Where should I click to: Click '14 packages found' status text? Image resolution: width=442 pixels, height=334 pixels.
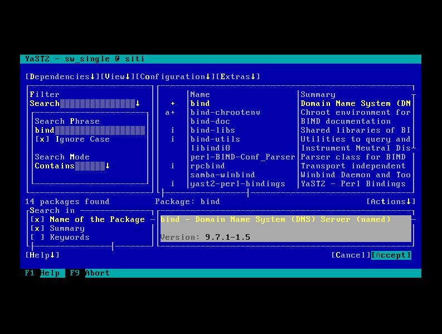pyautogui.click(x=67, y=202)
